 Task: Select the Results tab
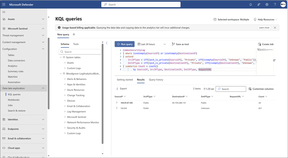[x=141, y=80]
